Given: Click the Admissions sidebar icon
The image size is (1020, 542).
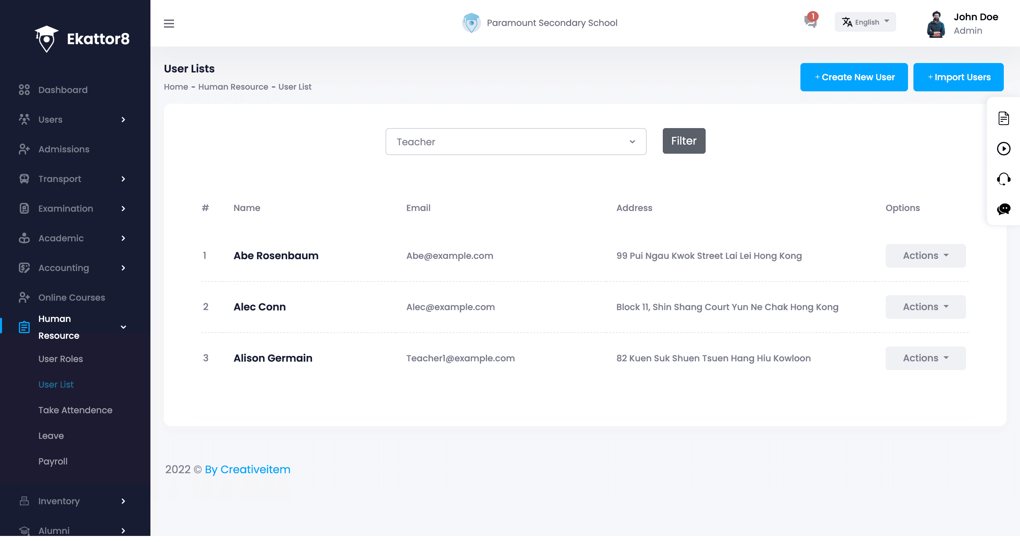Looking at the screenshot, I should point(24,149).
